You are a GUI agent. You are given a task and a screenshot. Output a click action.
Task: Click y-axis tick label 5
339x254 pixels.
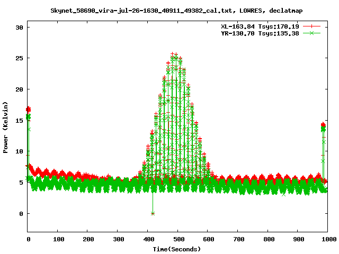(21, 183)
